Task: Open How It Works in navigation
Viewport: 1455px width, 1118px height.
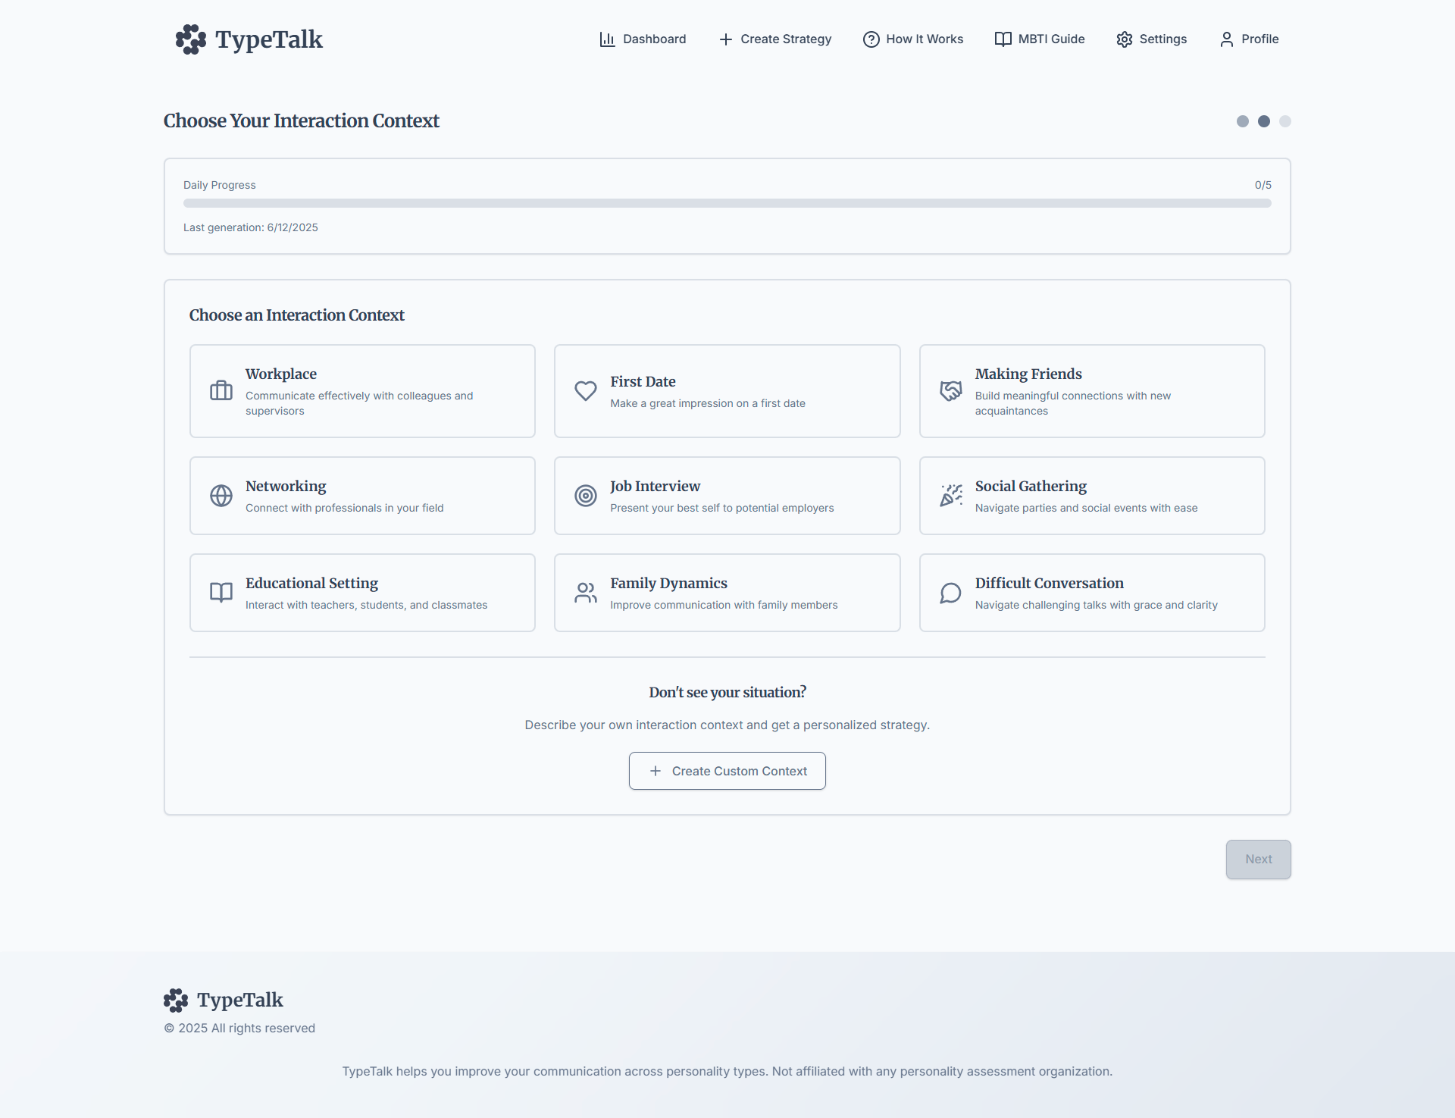Action: (913, 39)
